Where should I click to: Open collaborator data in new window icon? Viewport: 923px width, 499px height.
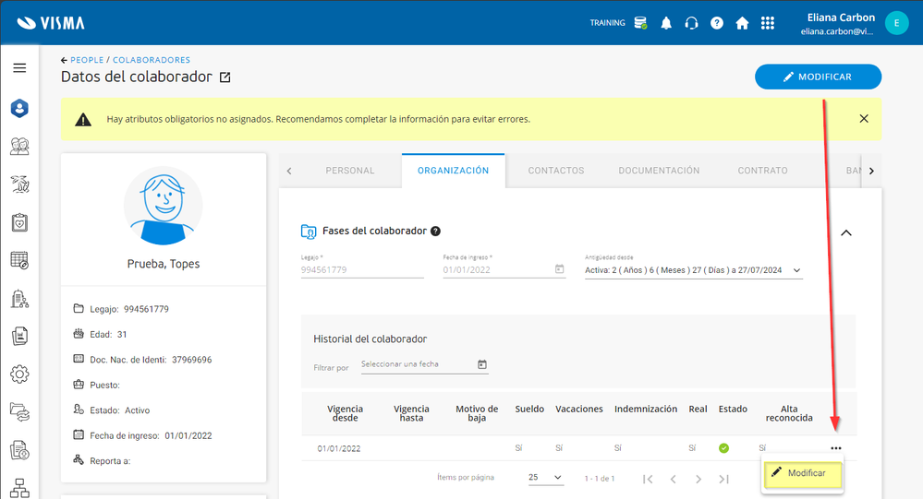[225, 77]
